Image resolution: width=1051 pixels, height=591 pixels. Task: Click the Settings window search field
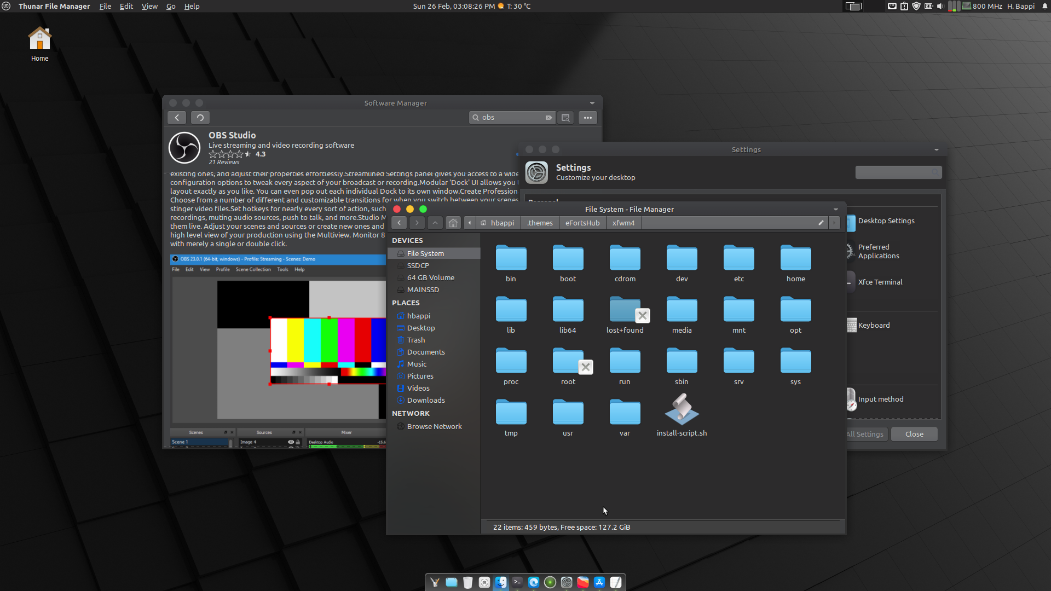point(898,172)
